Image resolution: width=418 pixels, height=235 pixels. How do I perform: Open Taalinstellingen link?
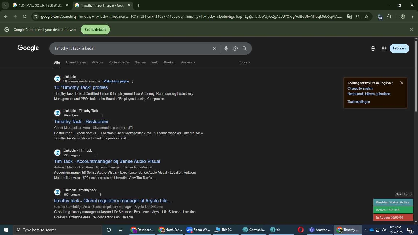(359, 102)
